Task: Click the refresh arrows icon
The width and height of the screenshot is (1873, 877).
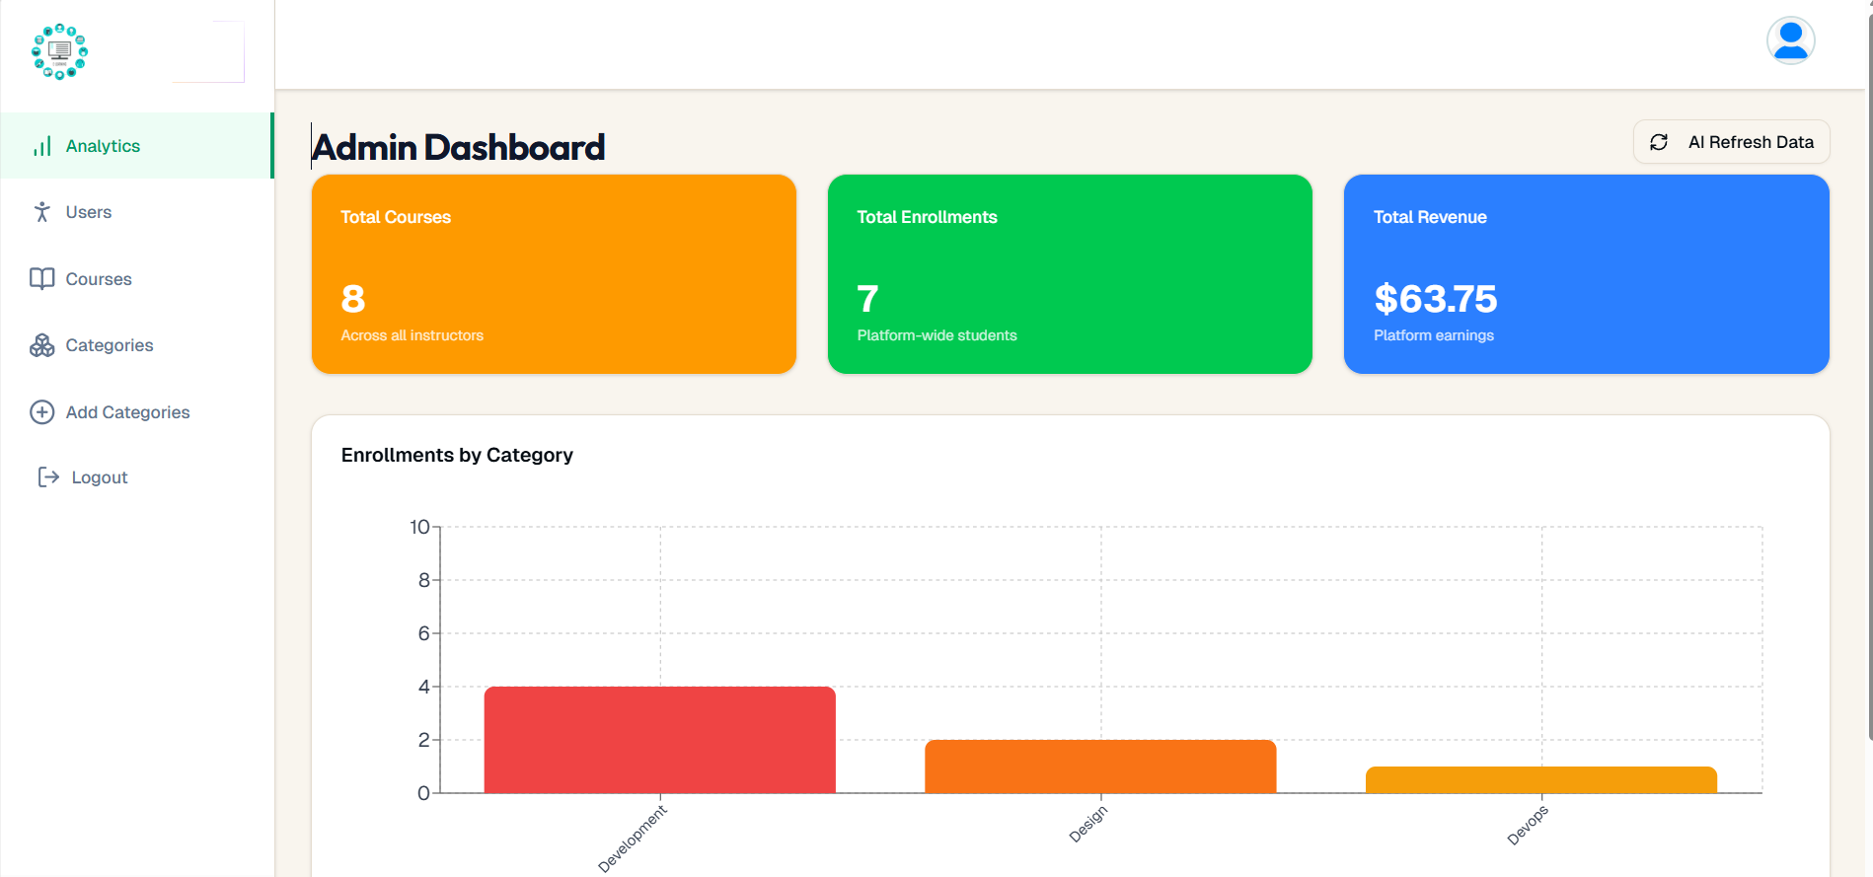Action: [x=1659, y=142]
